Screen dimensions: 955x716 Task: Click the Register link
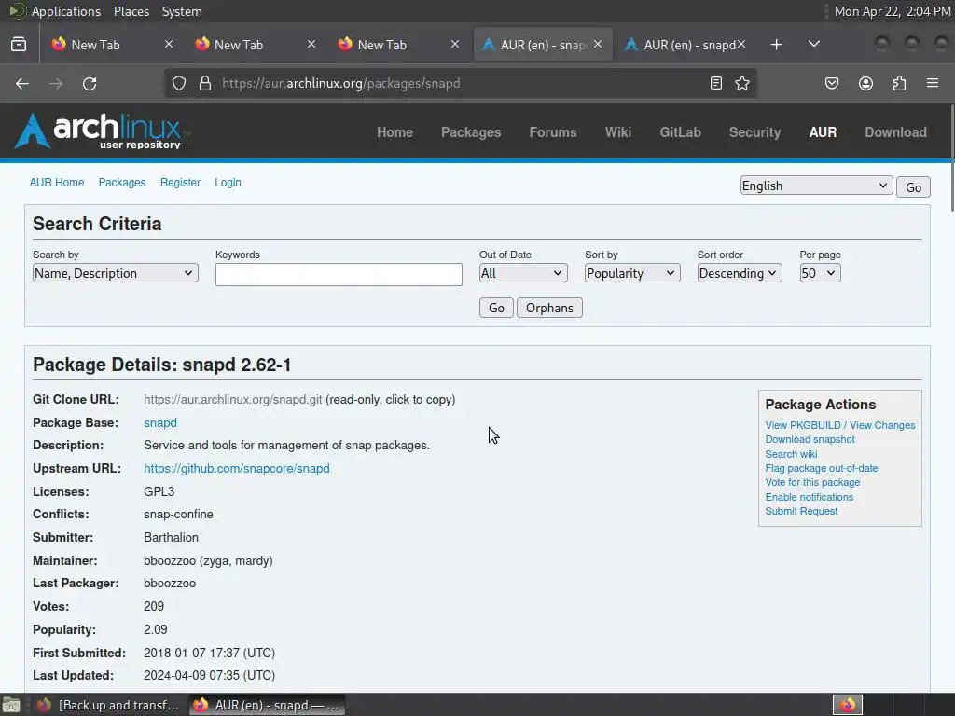[180, 183]
